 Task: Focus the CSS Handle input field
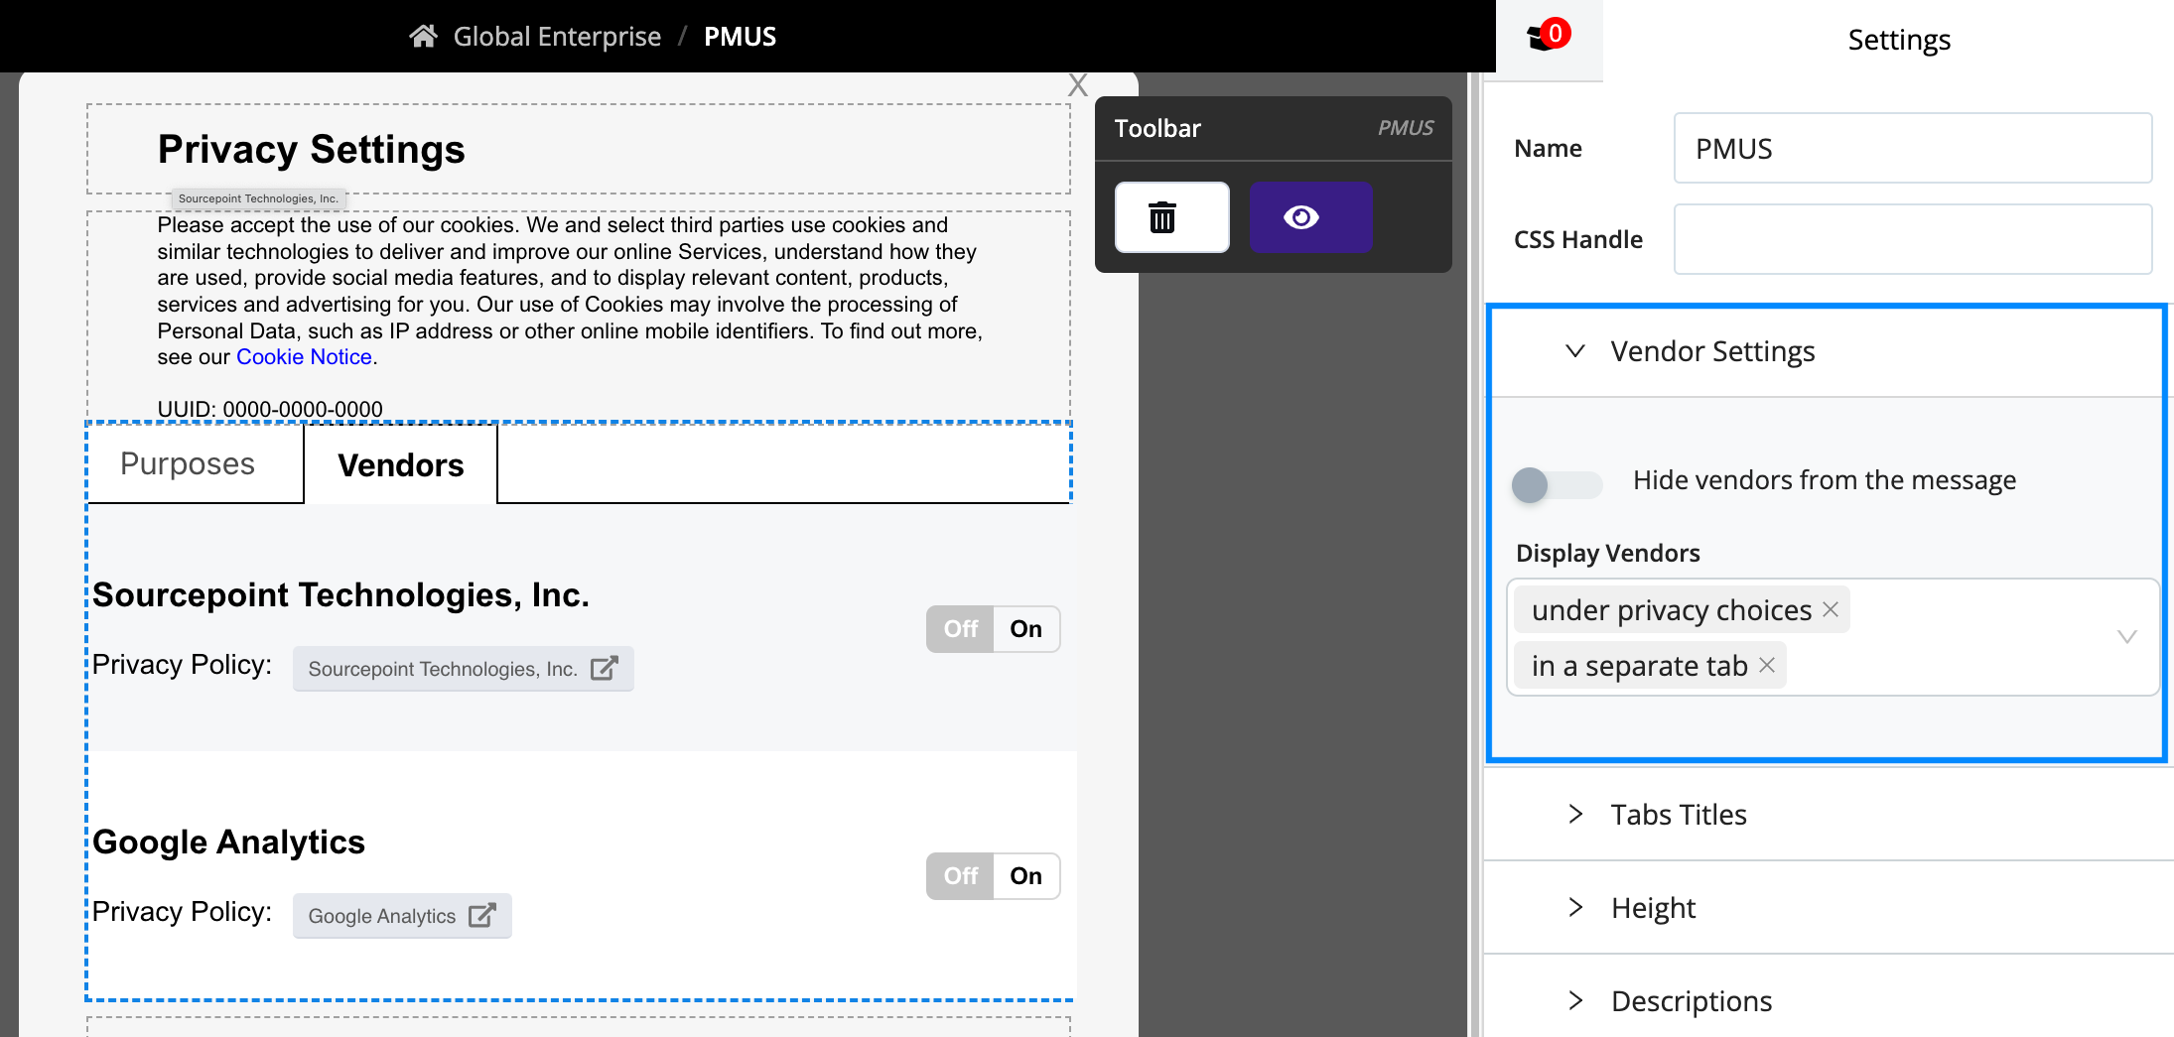[1912, 239]
